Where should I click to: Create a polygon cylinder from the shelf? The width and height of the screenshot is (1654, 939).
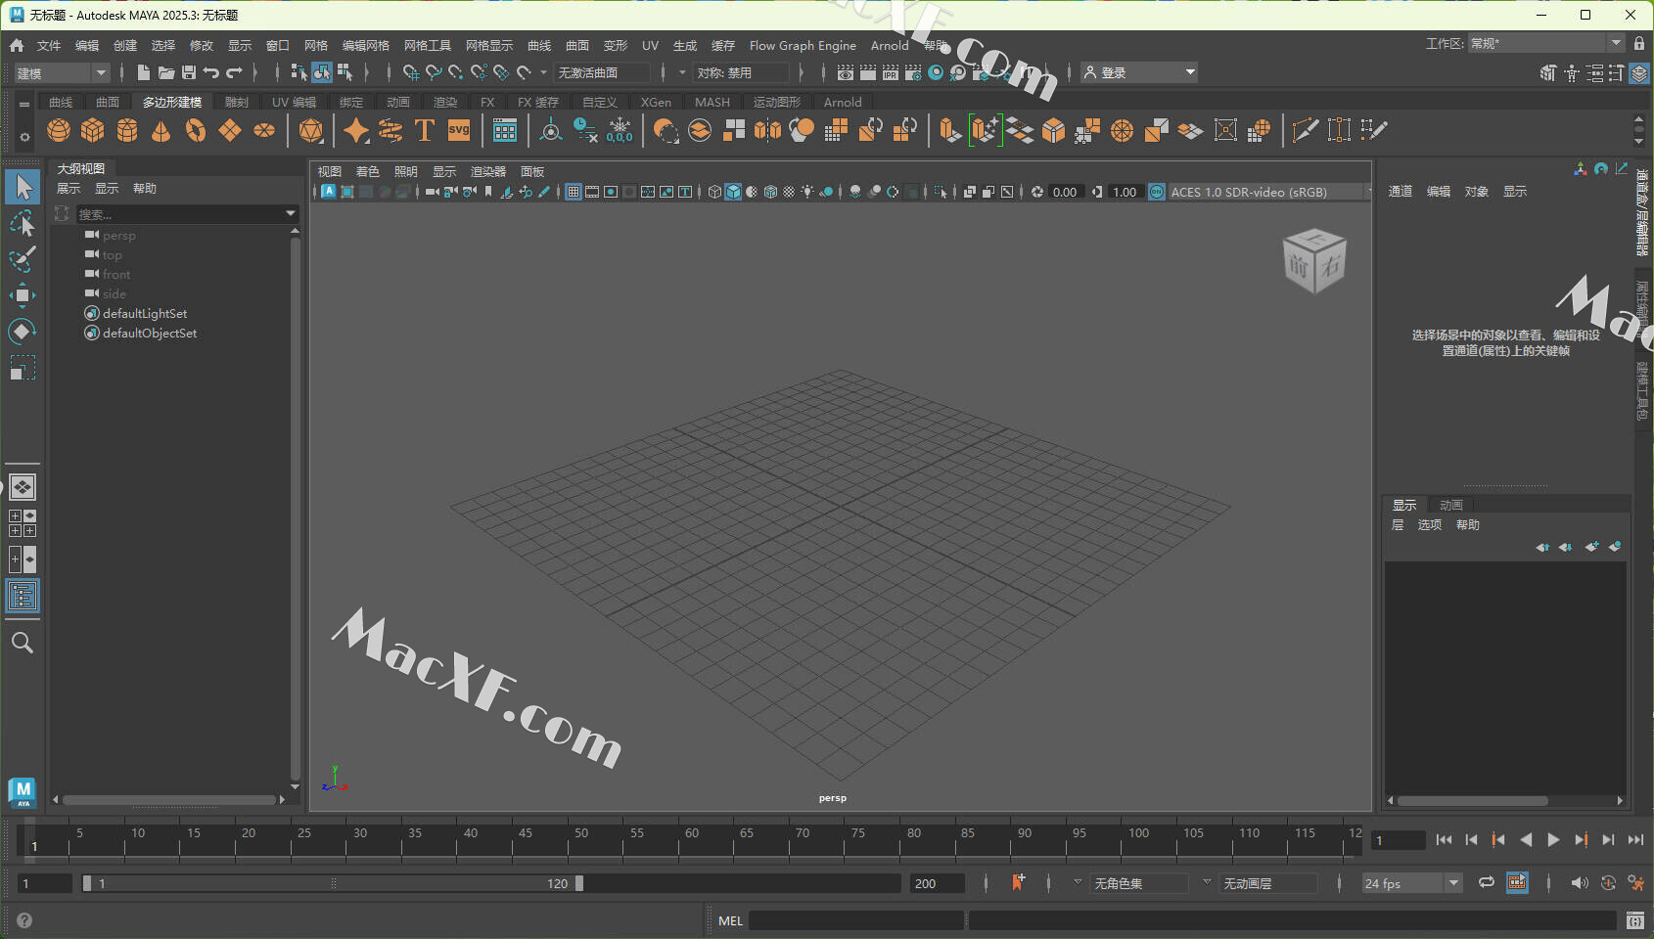[x=127, y=130]
